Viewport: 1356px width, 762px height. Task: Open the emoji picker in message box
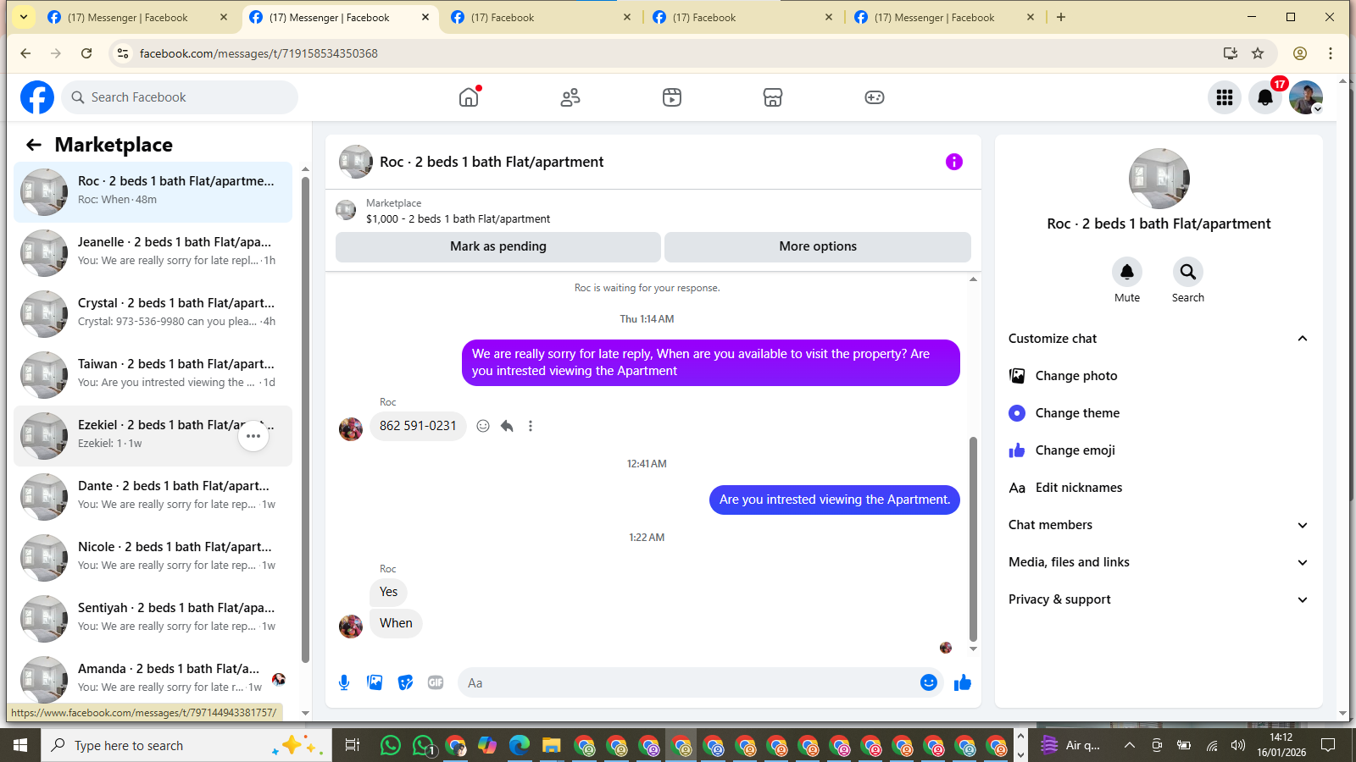point(929,682)
